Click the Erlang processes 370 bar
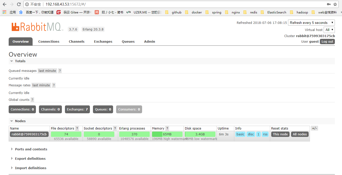The height and width of the screenshot is (175, 342). [134, 134]
